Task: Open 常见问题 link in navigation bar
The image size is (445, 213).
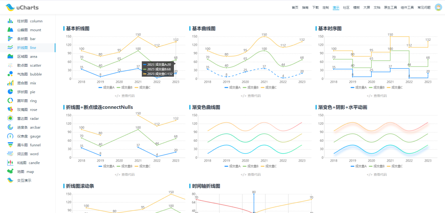Action: coord(424,7)
